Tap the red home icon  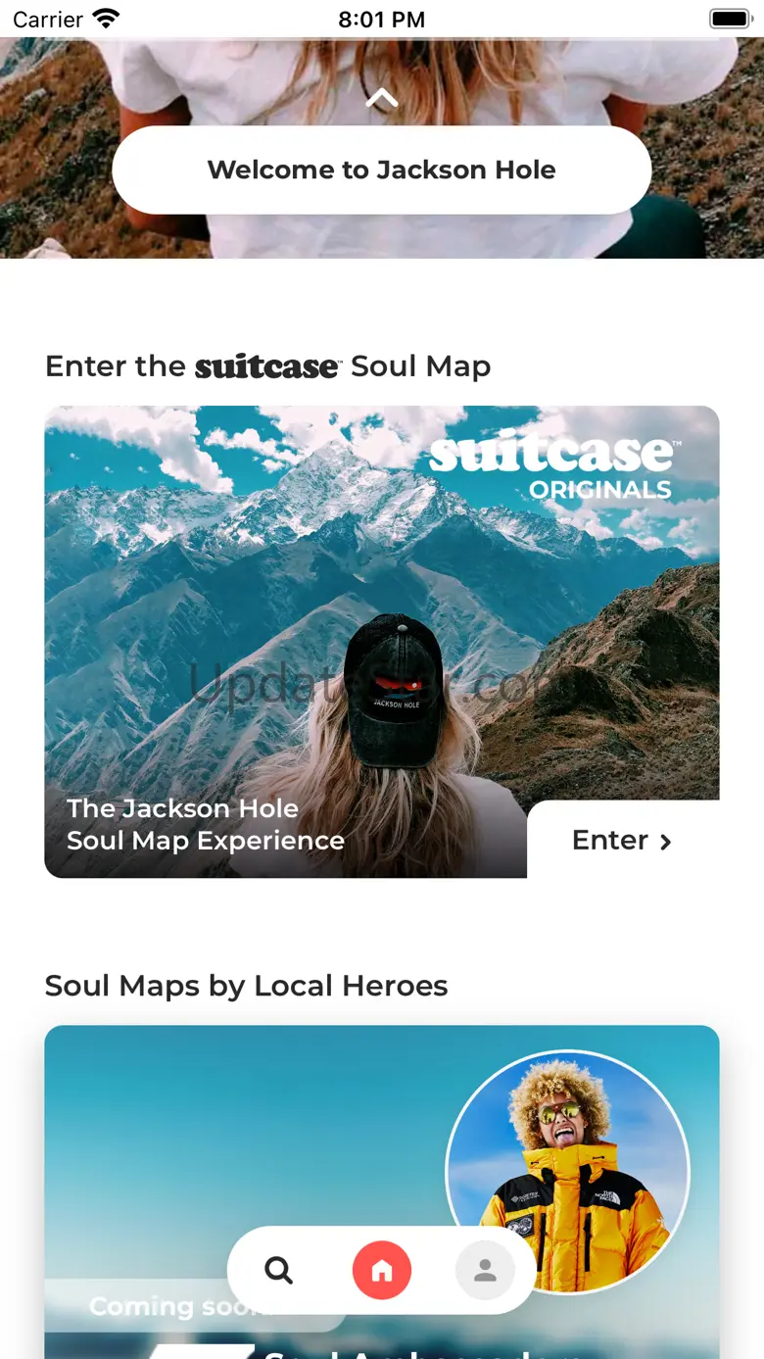[x=382, y=1271]
